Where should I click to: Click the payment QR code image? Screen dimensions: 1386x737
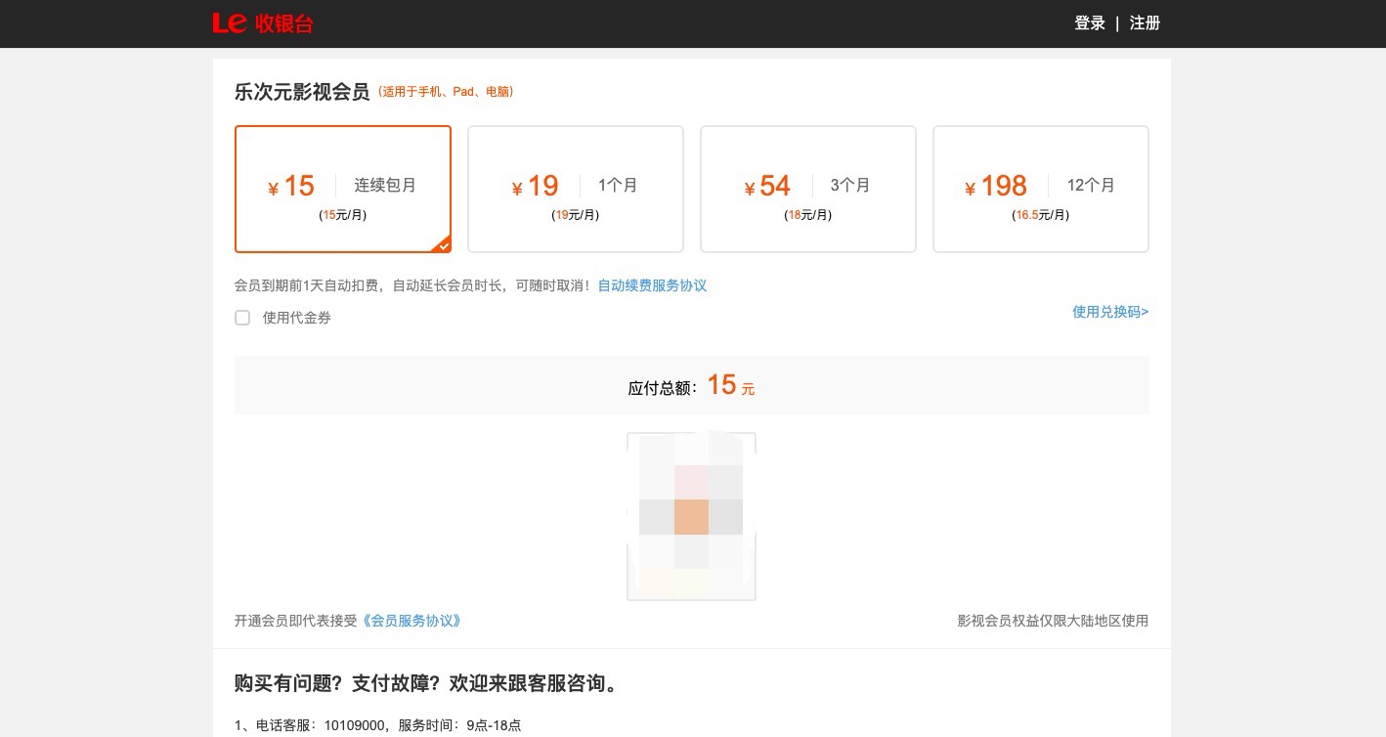(691, 516)
